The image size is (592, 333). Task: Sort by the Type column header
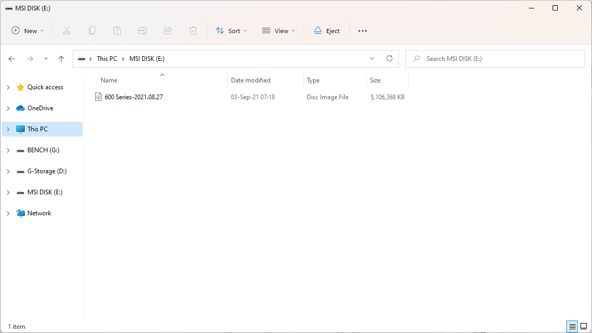[x=313, y=80]
